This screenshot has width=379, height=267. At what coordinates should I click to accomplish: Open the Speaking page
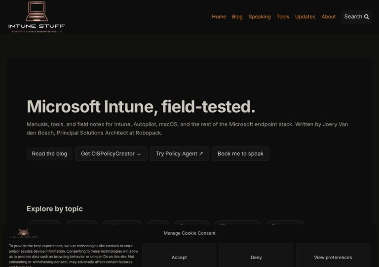tap(260, 17)
